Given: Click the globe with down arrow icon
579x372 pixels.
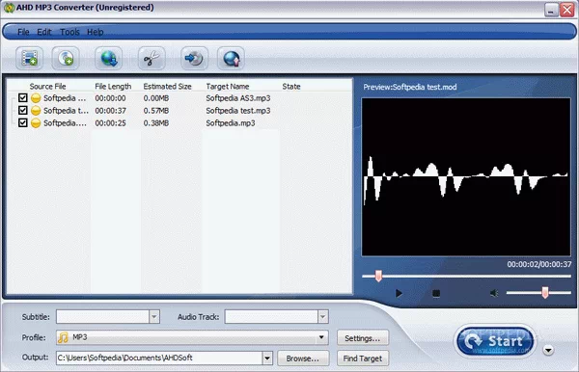Looking at the screenshot, I should pos(108,58).
